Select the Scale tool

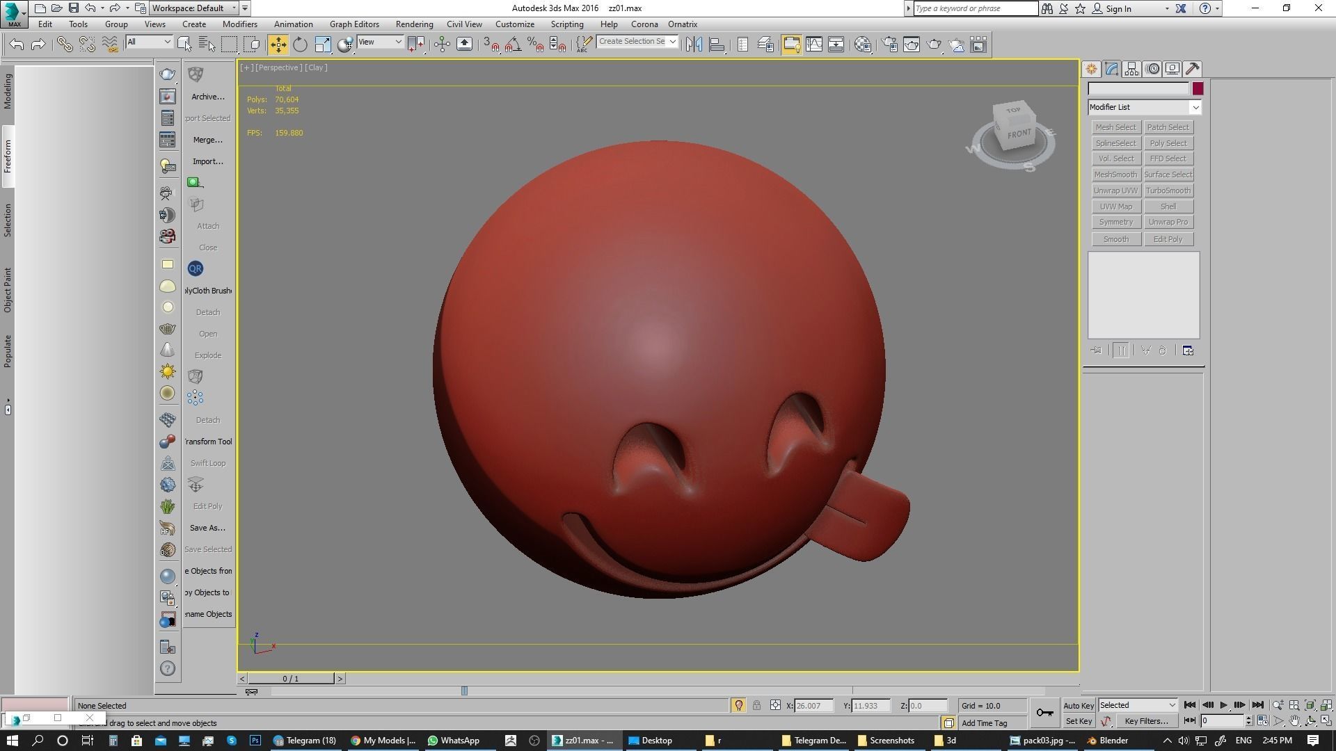point(323,45)
